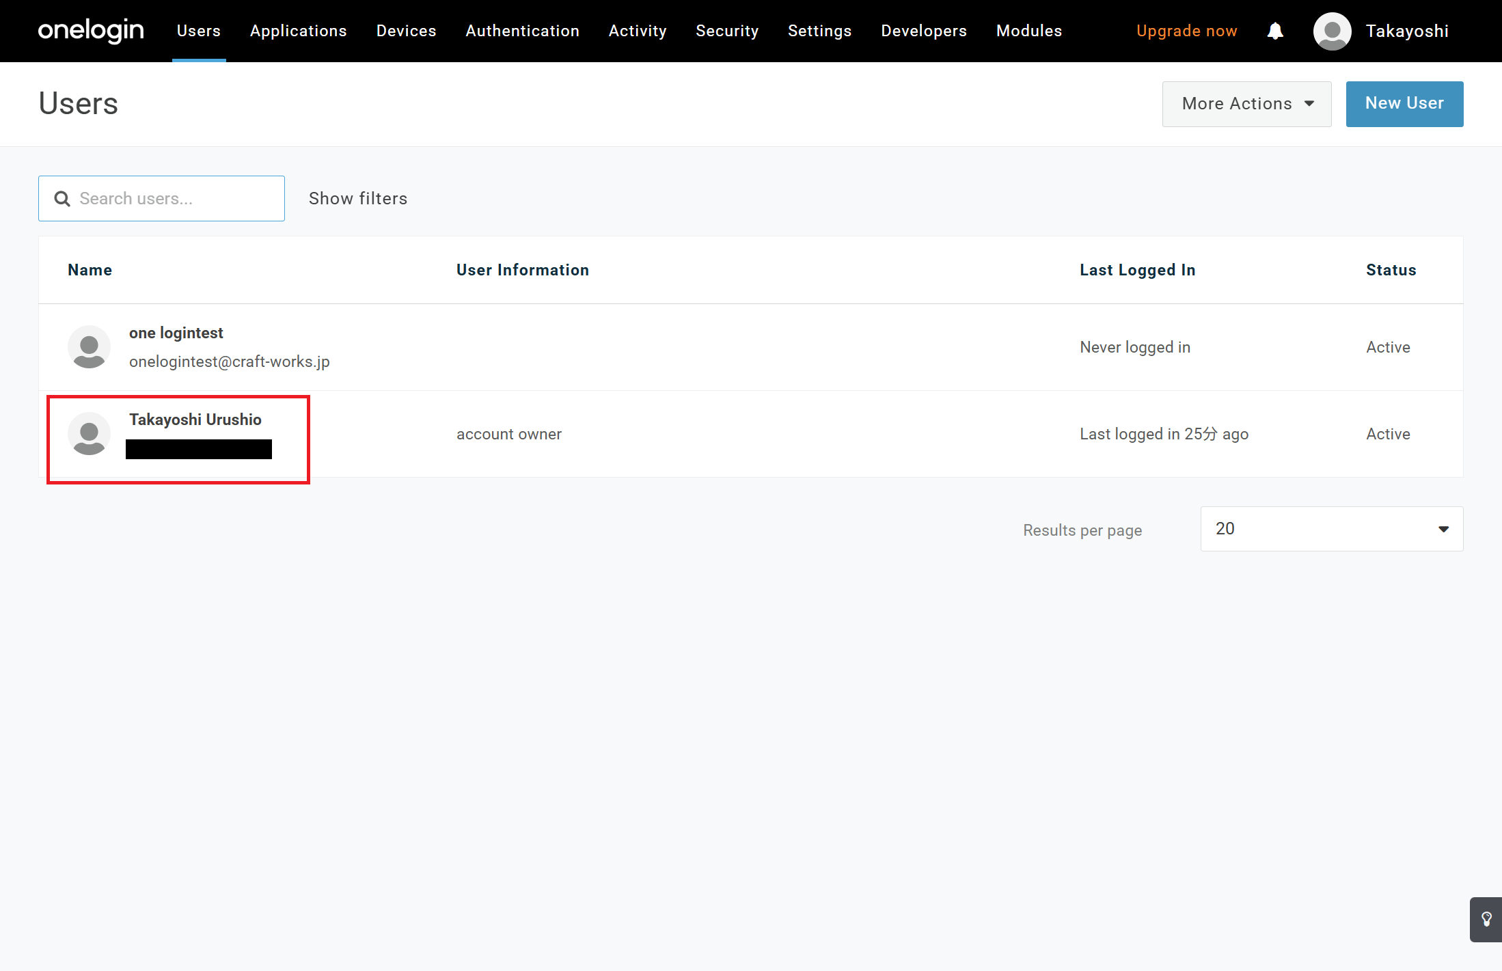The width and height of the screenshot is (1502, 971).
Task: Click the notification bell icon
Action: point(1274,31)
